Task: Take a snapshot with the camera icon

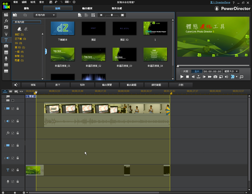Action: [x=215, y=77]
